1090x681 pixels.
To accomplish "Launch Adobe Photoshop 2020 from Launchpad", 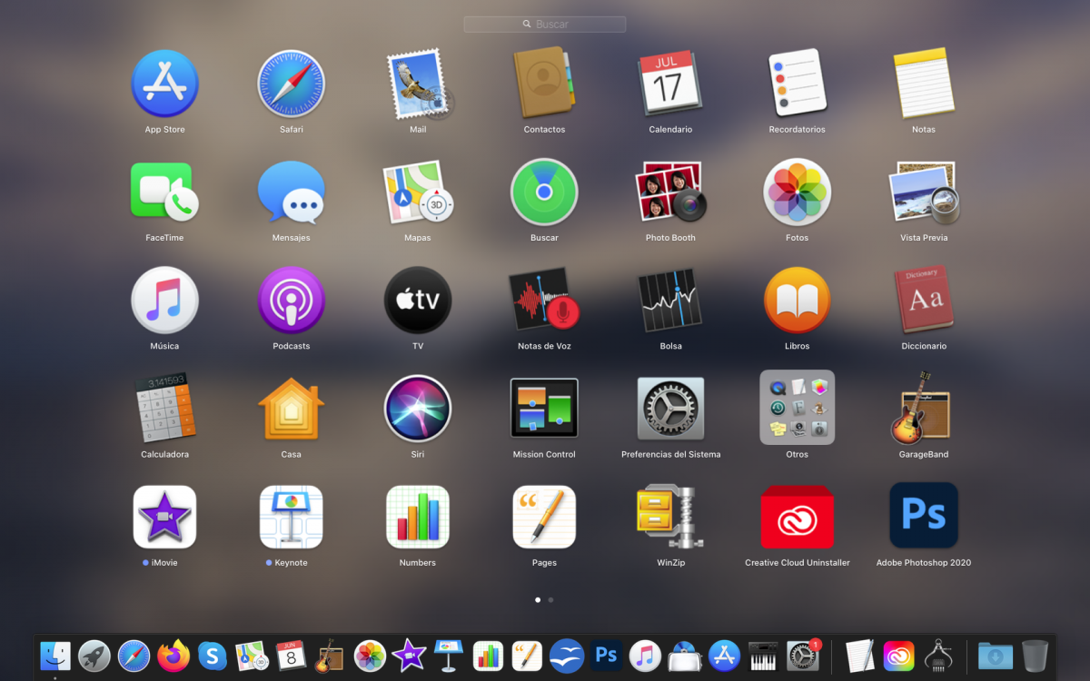I will click(924, 516).
